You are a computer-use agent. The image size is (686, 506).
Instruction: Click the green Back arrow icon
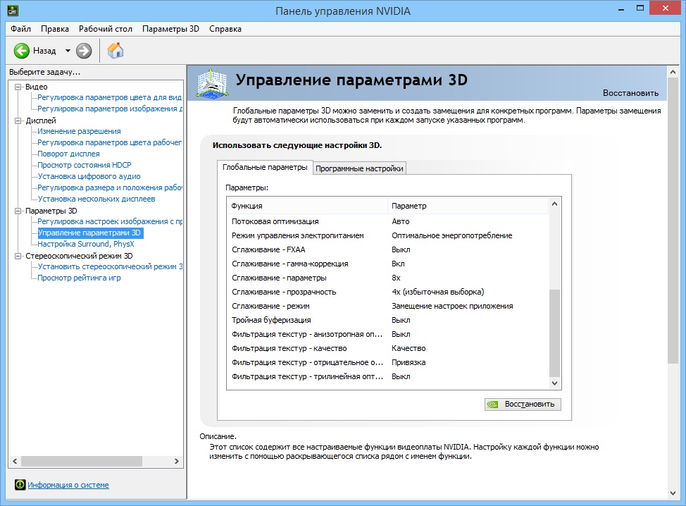21,51
